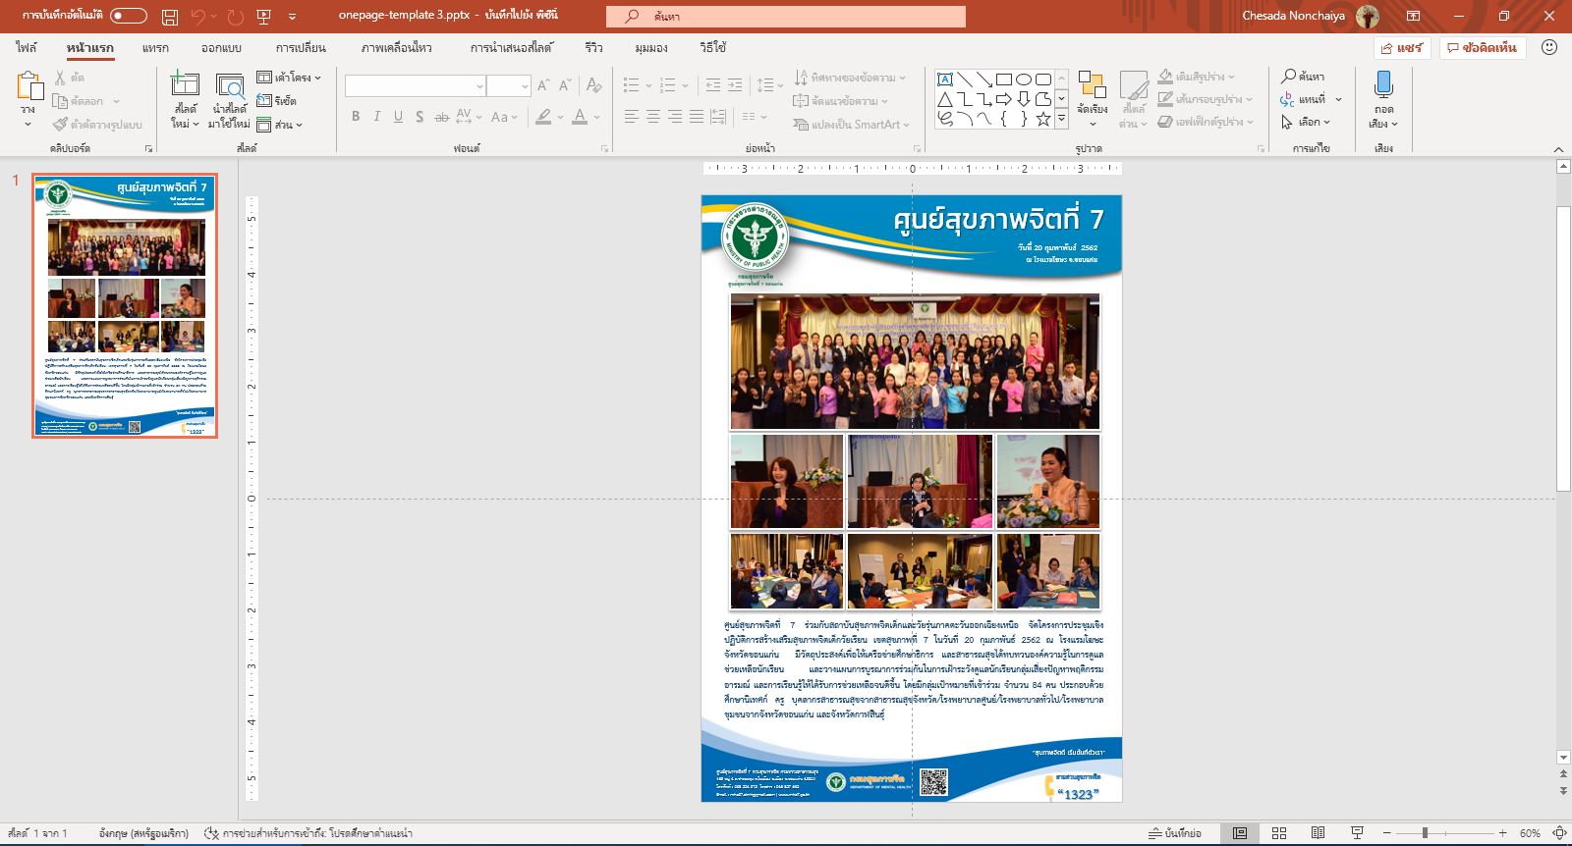
Task: Click the smiley feedback icon
Action: pos(1549,47)
